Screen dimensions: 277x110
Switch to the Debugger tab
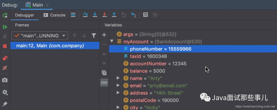pos(25,15)
